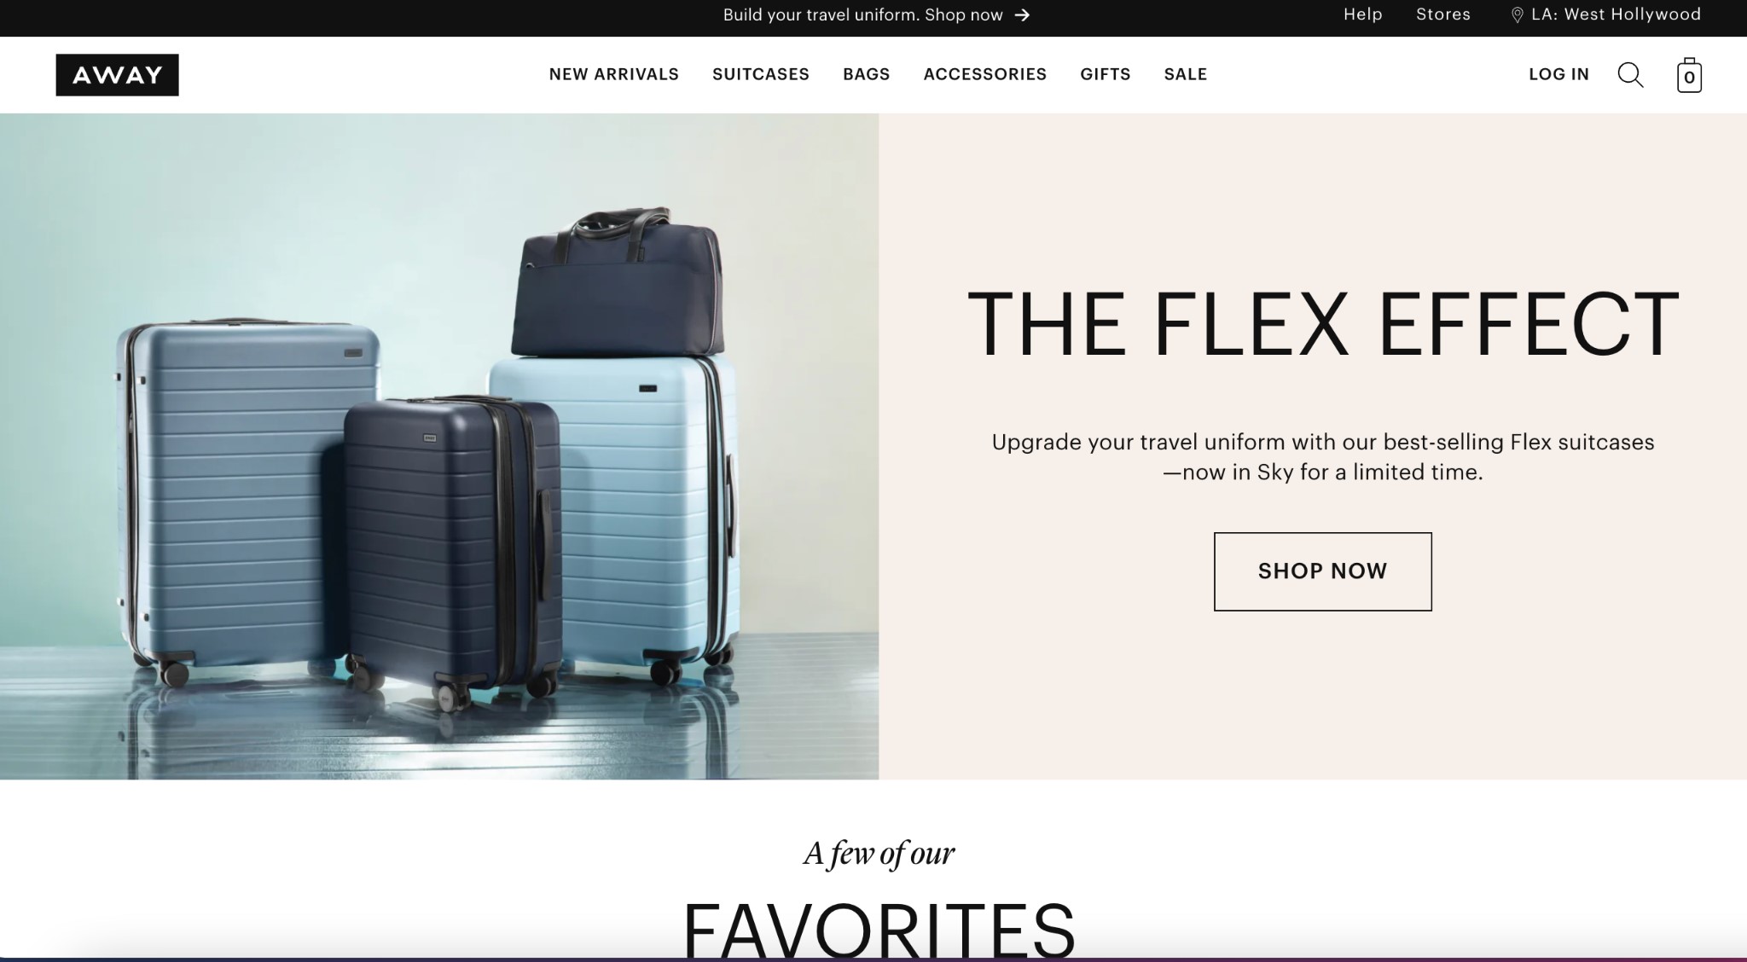Click the Flex suitcases hero image
This screenshot has height=962, width=1747.
[439, 446]
